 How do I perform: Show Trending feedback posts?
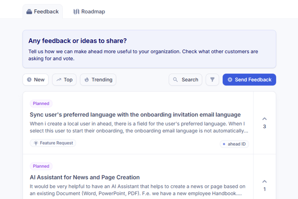click(x=98, y=80)
